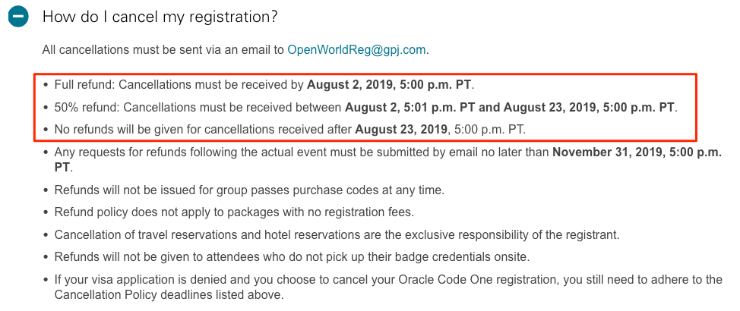The image size is (740, 311).
Task: Click bold "August 23, 2019" in no-refunds line
Action: pyautogui.click(x=401, y=130)
